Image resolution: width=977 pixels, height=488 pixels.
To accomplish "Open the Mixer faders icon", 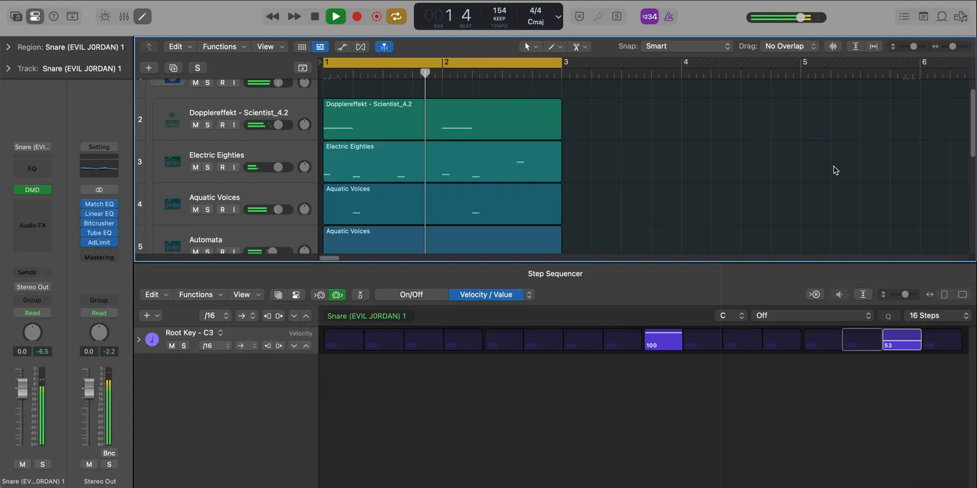I will (124, 16).
